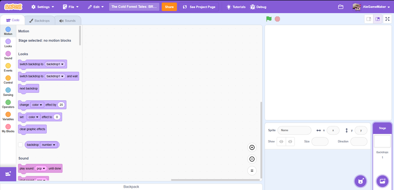The image size is (394, 190).
Task: Select the Sensing category circle
Action: [8, 90]
